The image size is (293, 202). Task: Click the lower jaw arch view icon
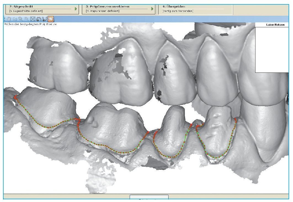click(45, 19)
